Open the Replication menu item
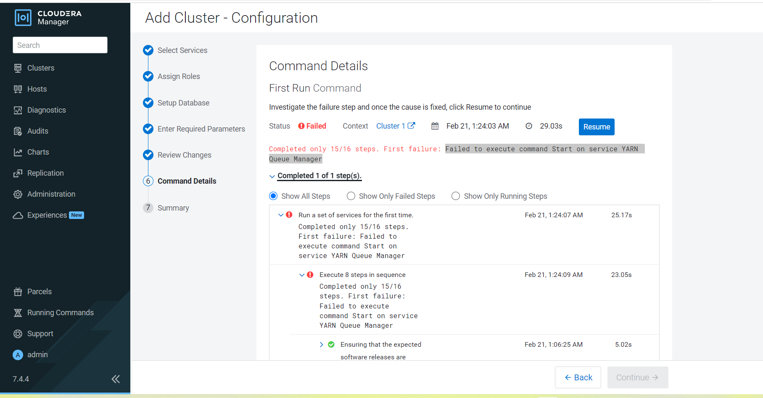Screen dimensions: 763x398 pos(45,173)
